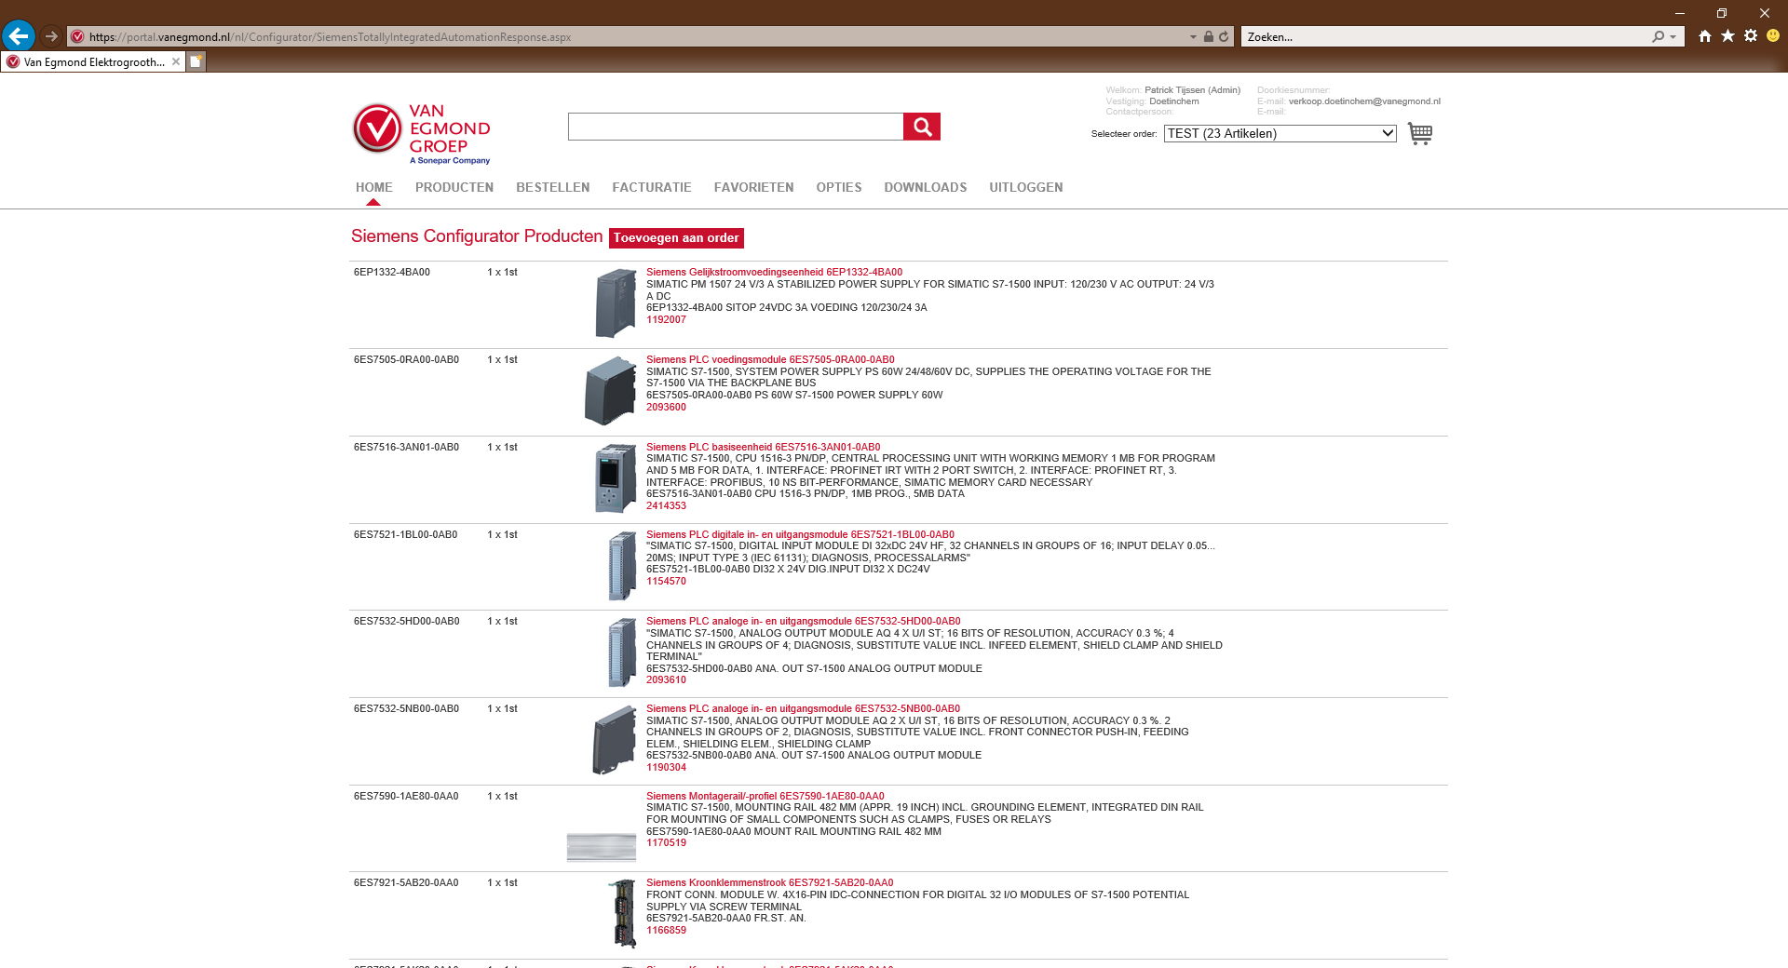1788x968 pixels.
Task: Open the browser home icon
Action: click(x=1705, y=36)
